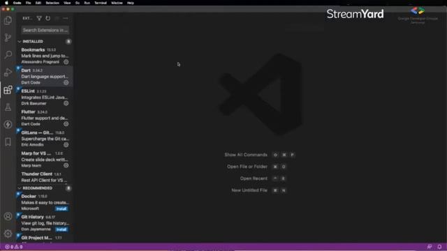This screenshot has height=251, width=447.
Task: Open the Run and Debug view
Action: point(8,73)
